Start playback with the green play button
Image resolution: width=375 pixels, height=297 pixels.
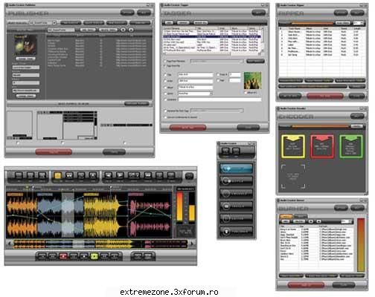(x=94, y=256)
